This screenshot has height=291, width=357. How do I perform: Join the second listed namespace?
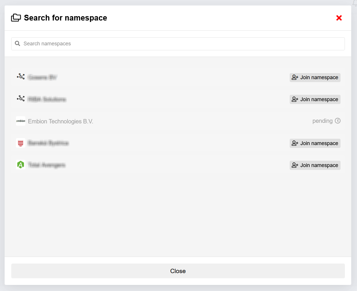coord(315,99)
